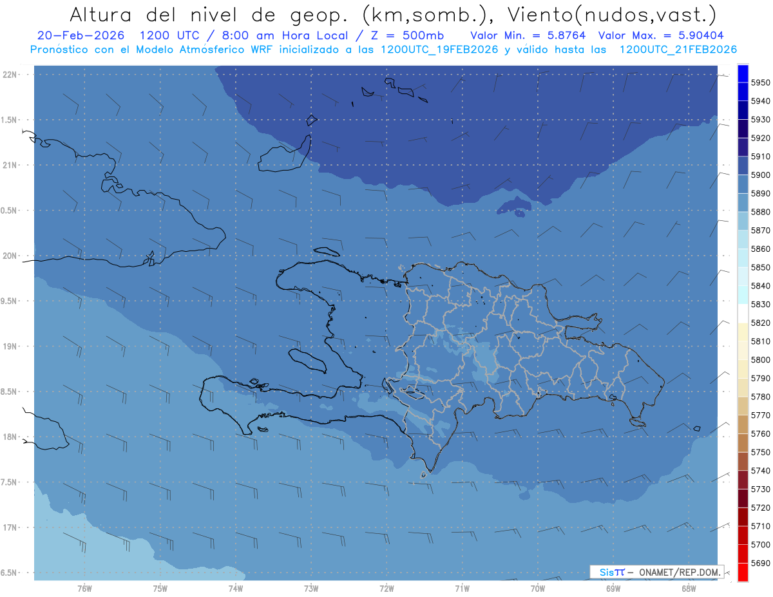Click the '72W' longitude label
The image size is (773, 597).
tap(386, 588)
